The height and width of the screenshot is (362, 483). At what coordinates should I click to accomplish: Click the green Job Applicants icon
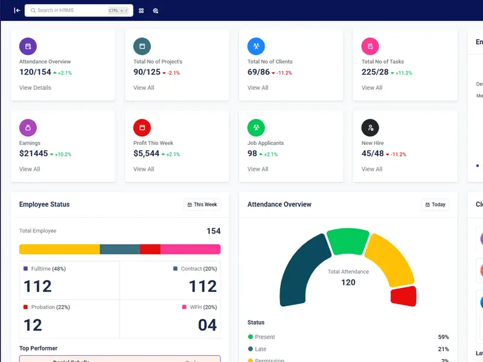pyautogui.click(x=256, y=127)
